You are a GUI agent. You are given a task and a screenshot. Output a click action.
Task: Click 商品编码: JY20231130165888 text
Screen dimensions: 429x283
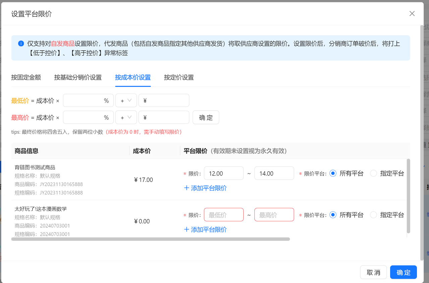tap(49, 184)
